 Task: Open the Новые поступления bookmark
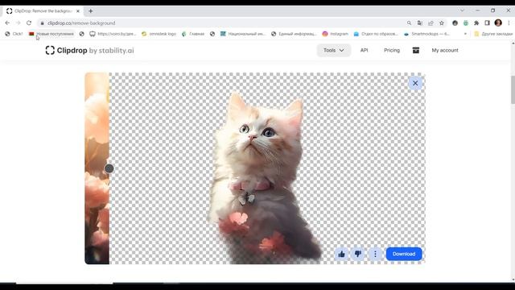coord(51,34)
